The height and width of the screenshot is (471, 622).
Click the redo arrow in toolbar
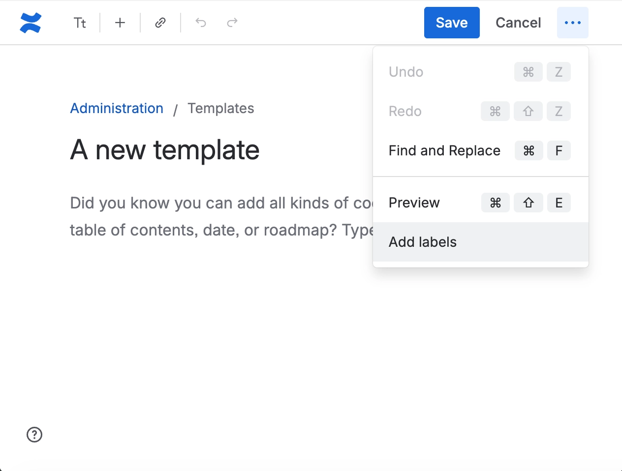pos(232,23)
